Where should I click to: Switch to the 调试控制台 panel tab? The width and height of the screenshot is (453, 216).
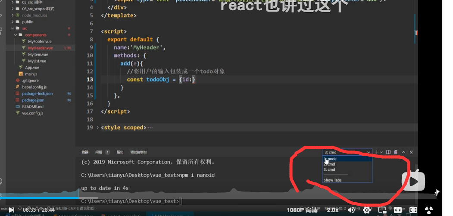pos(138,152)
